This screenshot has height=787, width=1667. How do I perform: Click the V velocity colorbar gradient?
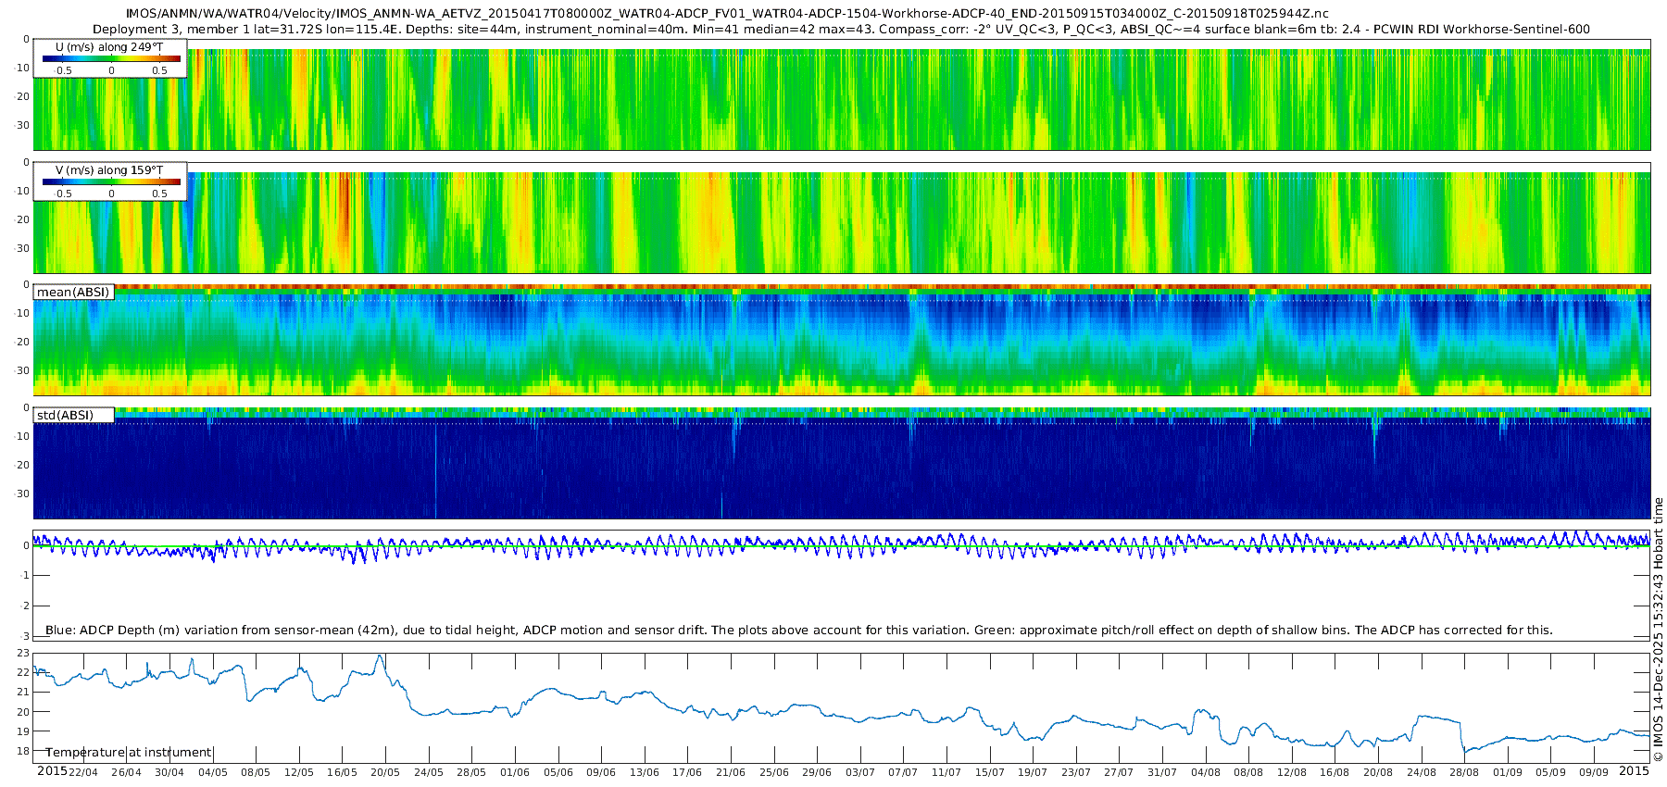click(111, 181)
